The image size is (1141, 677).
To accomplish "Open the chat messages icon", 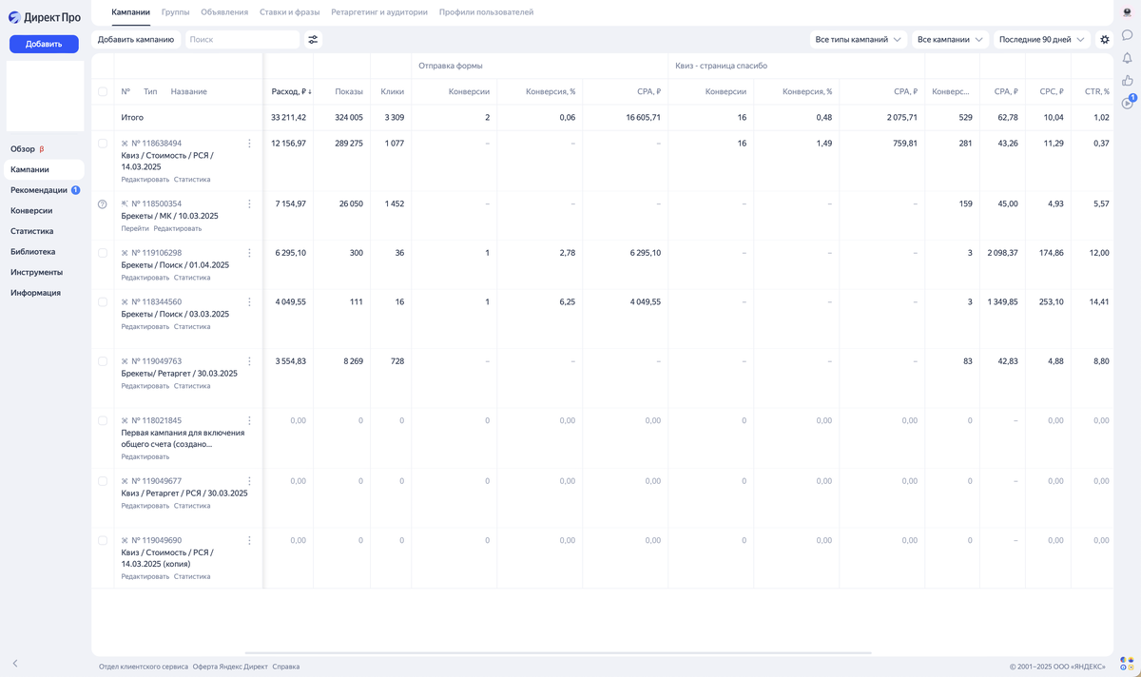I will [x=1127, y=35].
